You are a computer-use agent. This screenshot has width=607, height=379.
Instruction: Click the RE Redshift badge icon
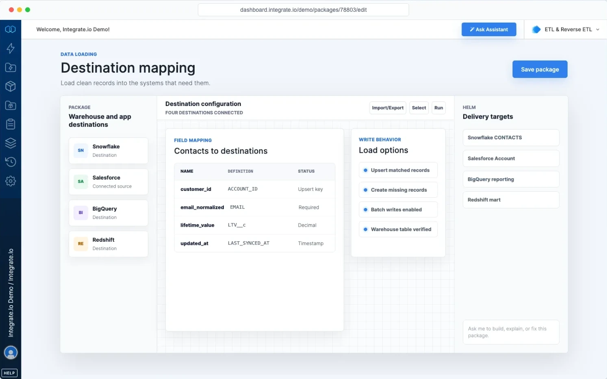point(81,244)
